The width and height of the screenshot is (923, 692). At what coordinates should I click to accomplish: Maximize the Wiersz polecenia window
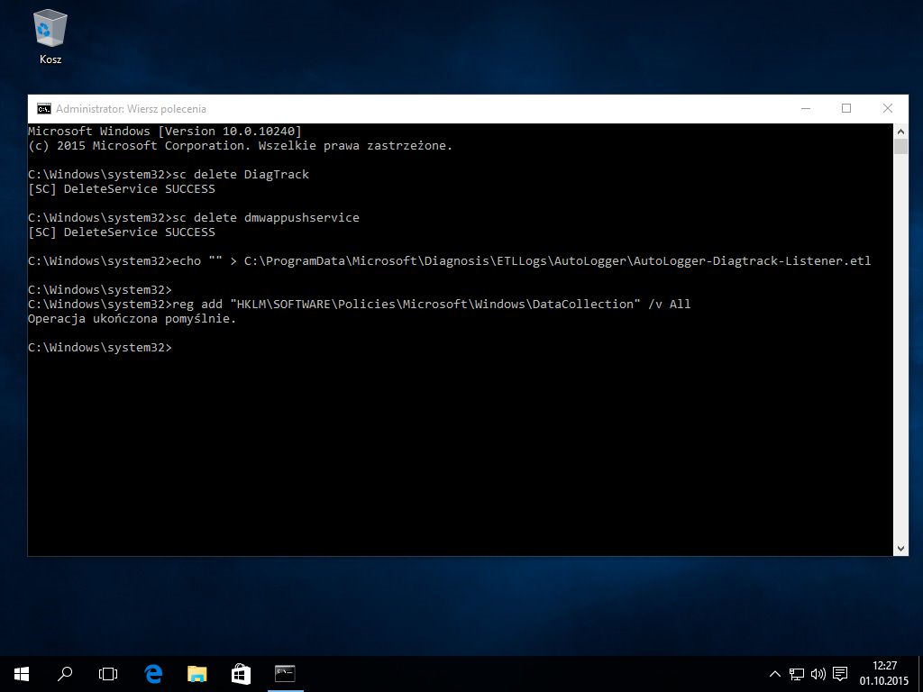click(846, 109)
